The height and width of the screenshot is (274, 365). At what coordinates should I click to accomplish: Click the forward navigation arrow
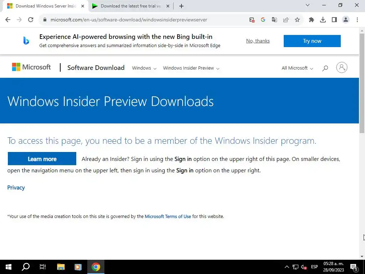click(19, 20)
